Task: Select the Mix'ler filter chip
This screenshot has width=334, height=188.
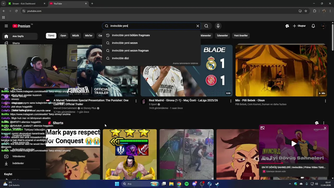Action: tap(89, 36)
